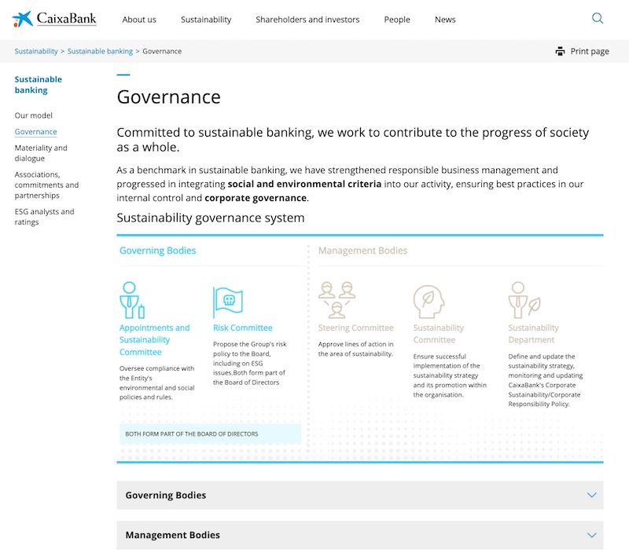Open the News menu
Image resolution: width=629 pixels, height=560 pixels.
coord(445,20)
